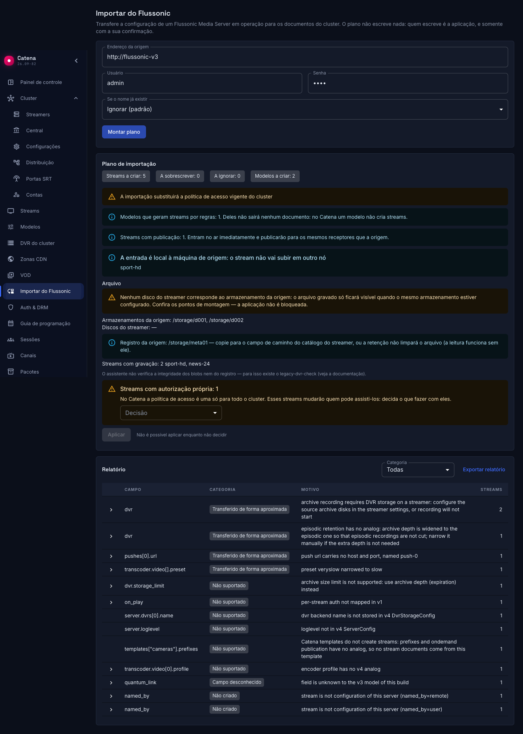
Task: Open the Modelos page
Action: point(44,227)
